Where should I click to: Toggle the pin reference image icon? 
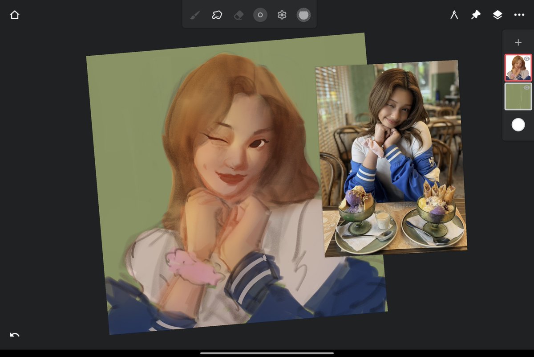pyautogui.click(x=476, y=15)
